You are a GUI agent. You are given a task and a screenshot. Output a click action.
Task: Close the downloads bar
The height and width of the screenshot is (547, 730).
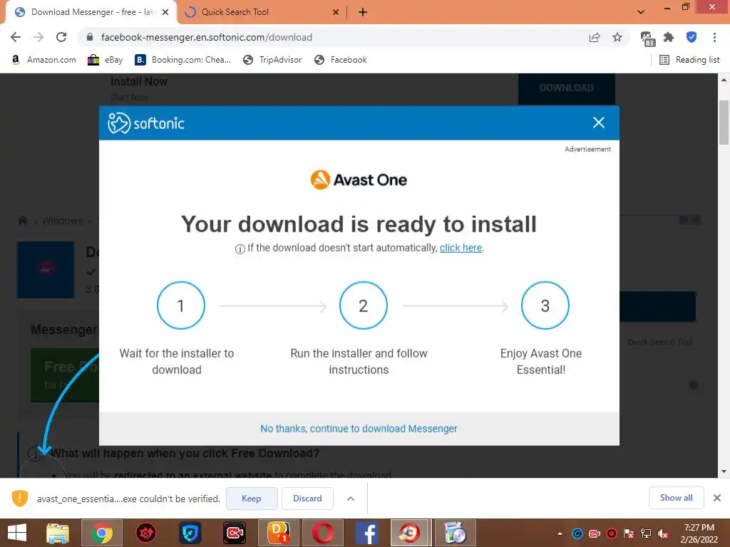717,498
